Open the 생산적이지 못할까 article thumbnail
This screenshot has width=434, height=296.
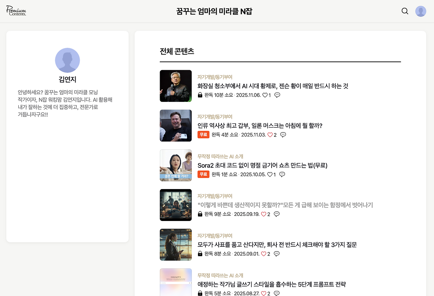(x=176, y=205)
